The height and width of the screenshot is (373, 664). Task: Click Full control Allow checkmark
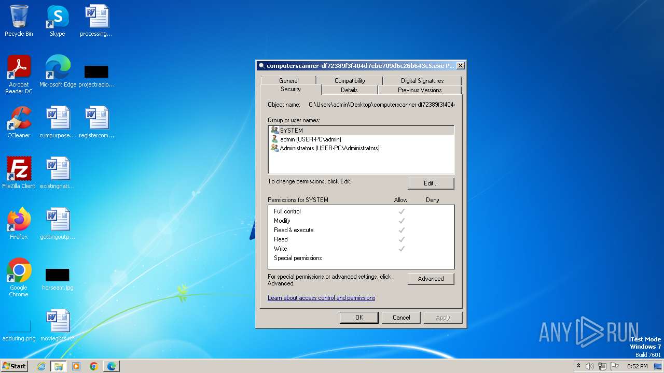tap(402, 211)
